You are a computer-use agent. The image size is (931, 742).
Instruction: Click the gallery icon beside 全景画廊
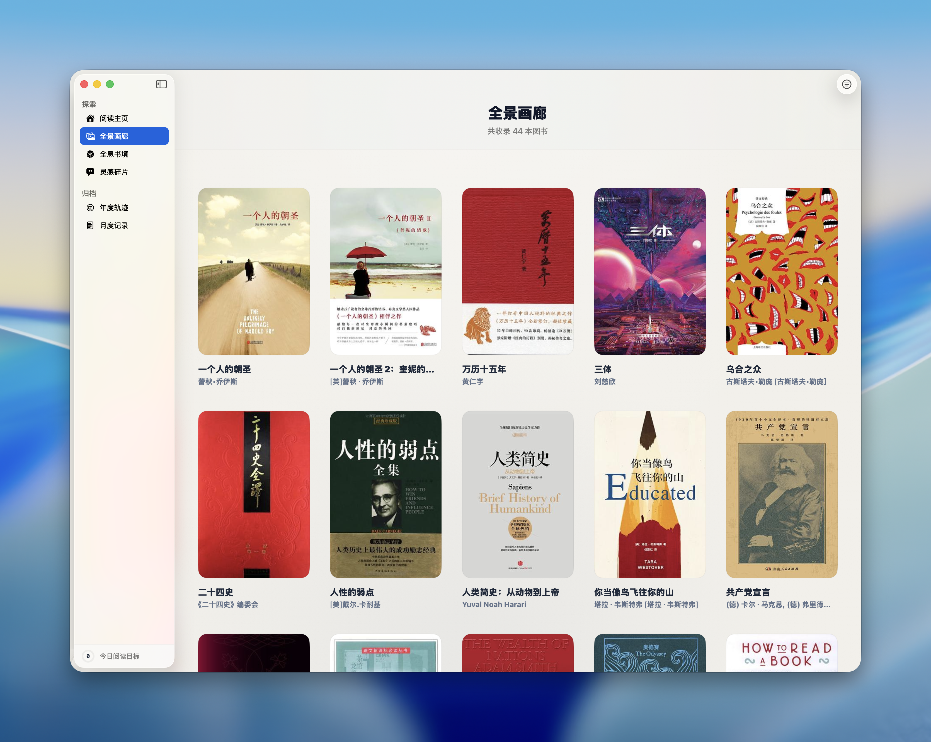click(90, 136)
